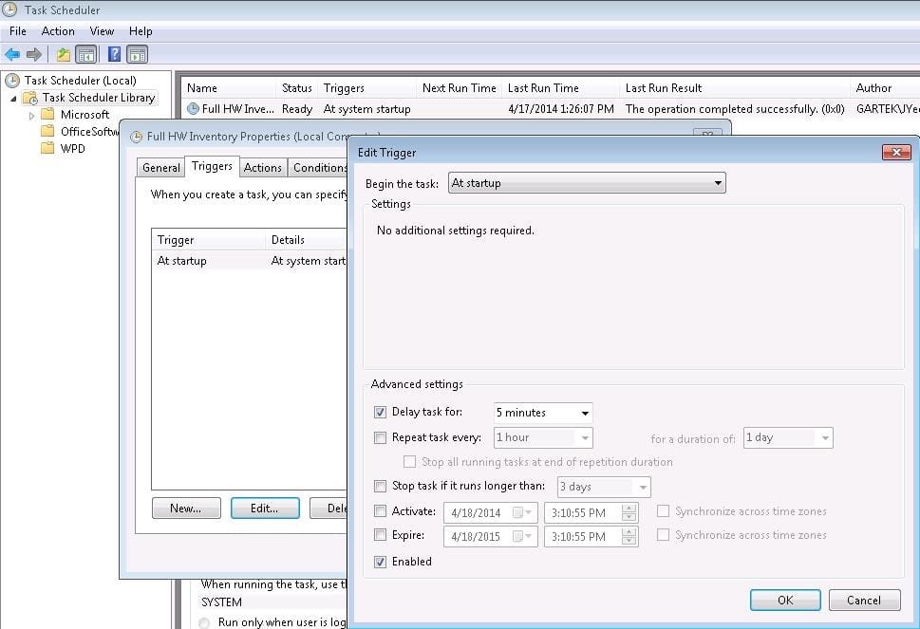Select the WPD folder in tree
Viewport: 920px width, 629px height.
(73, 148)
